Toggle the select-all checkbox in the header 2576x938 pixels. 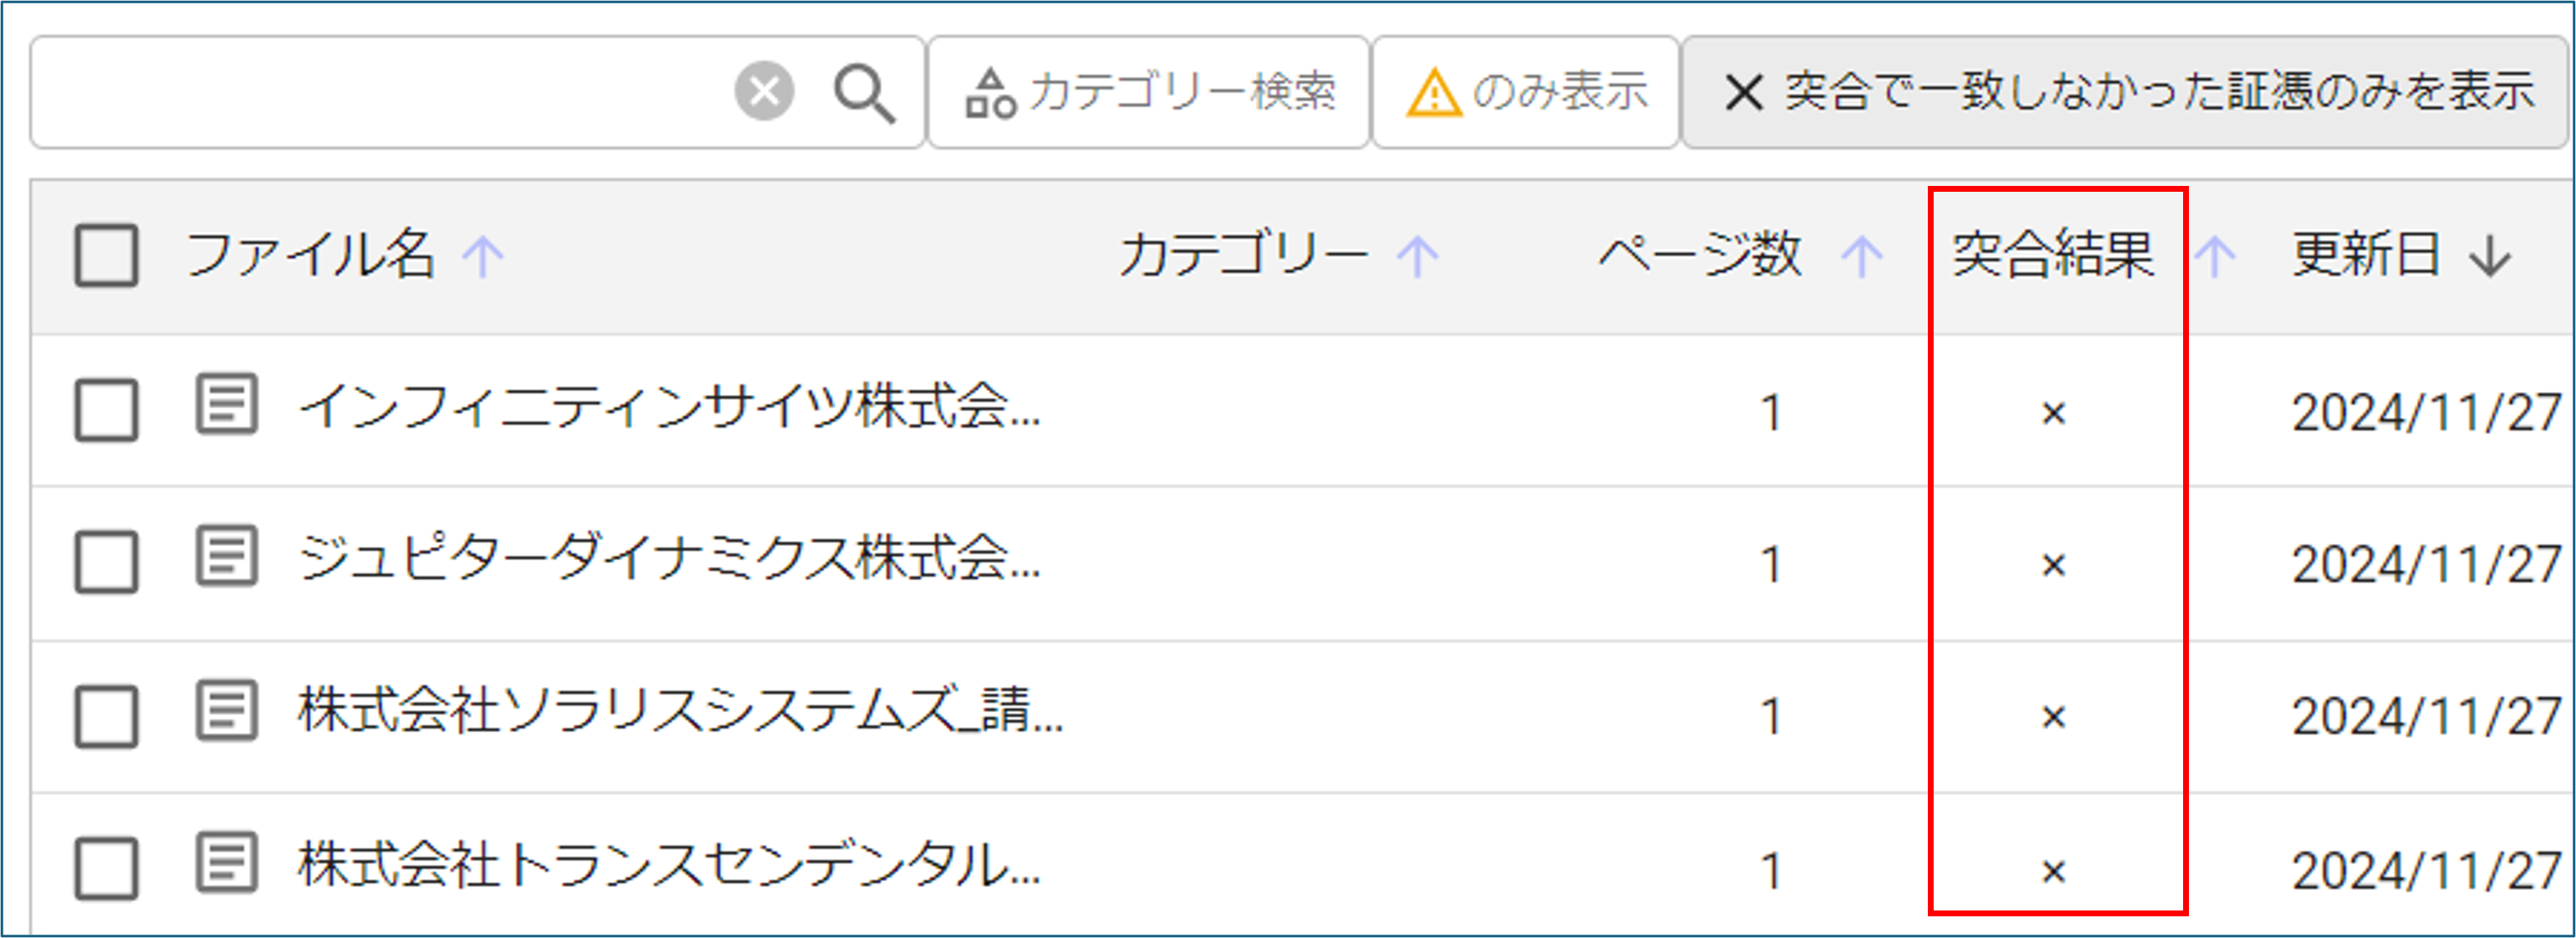[107, 255]
